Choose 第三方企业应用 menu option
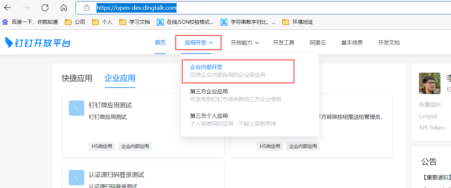Image resolution: width=451 pixels, height=188 pixels. coord(209,92)
